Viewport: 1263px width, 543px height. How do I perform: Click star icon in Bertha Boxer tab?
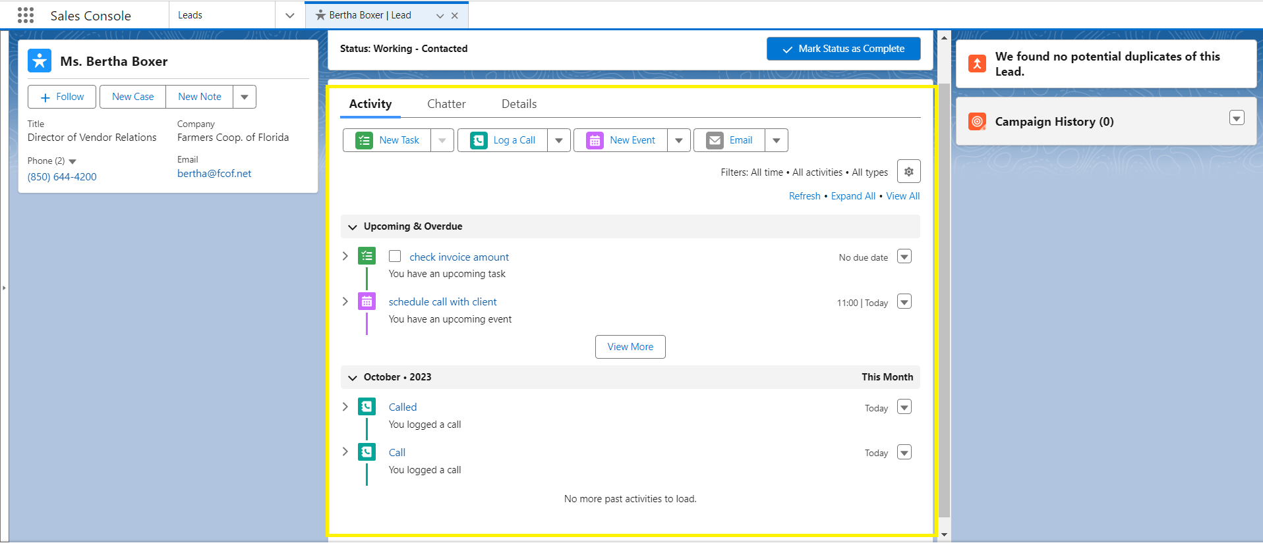click(320, 15)
